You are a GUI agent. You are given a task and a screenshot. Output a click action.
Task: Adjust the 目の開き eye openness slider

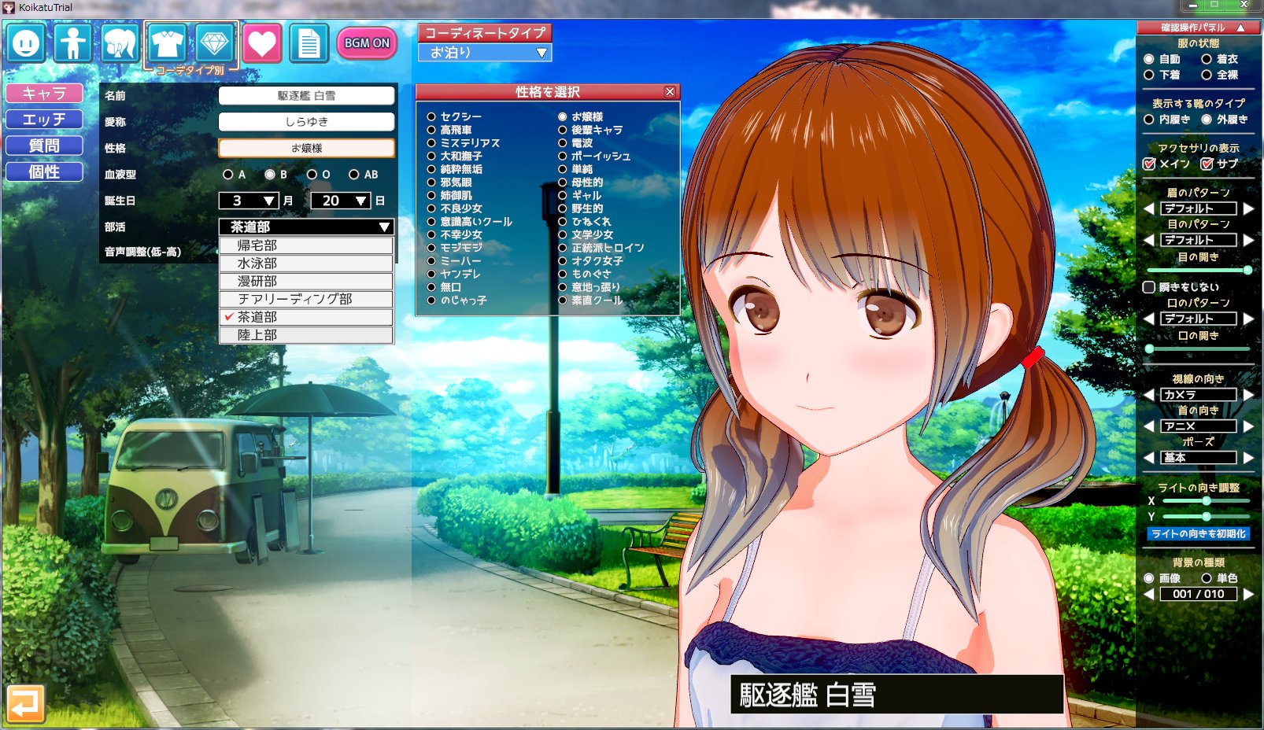click(1199, 271)
